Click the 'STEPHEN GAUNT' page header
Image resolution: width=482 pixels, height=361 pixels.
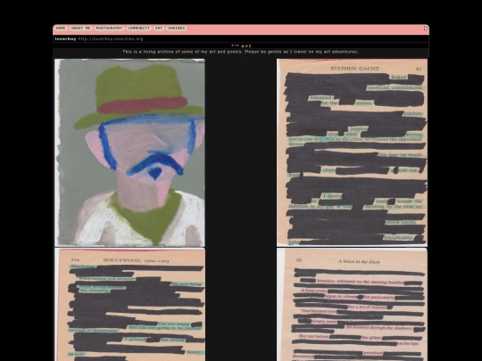354,69
